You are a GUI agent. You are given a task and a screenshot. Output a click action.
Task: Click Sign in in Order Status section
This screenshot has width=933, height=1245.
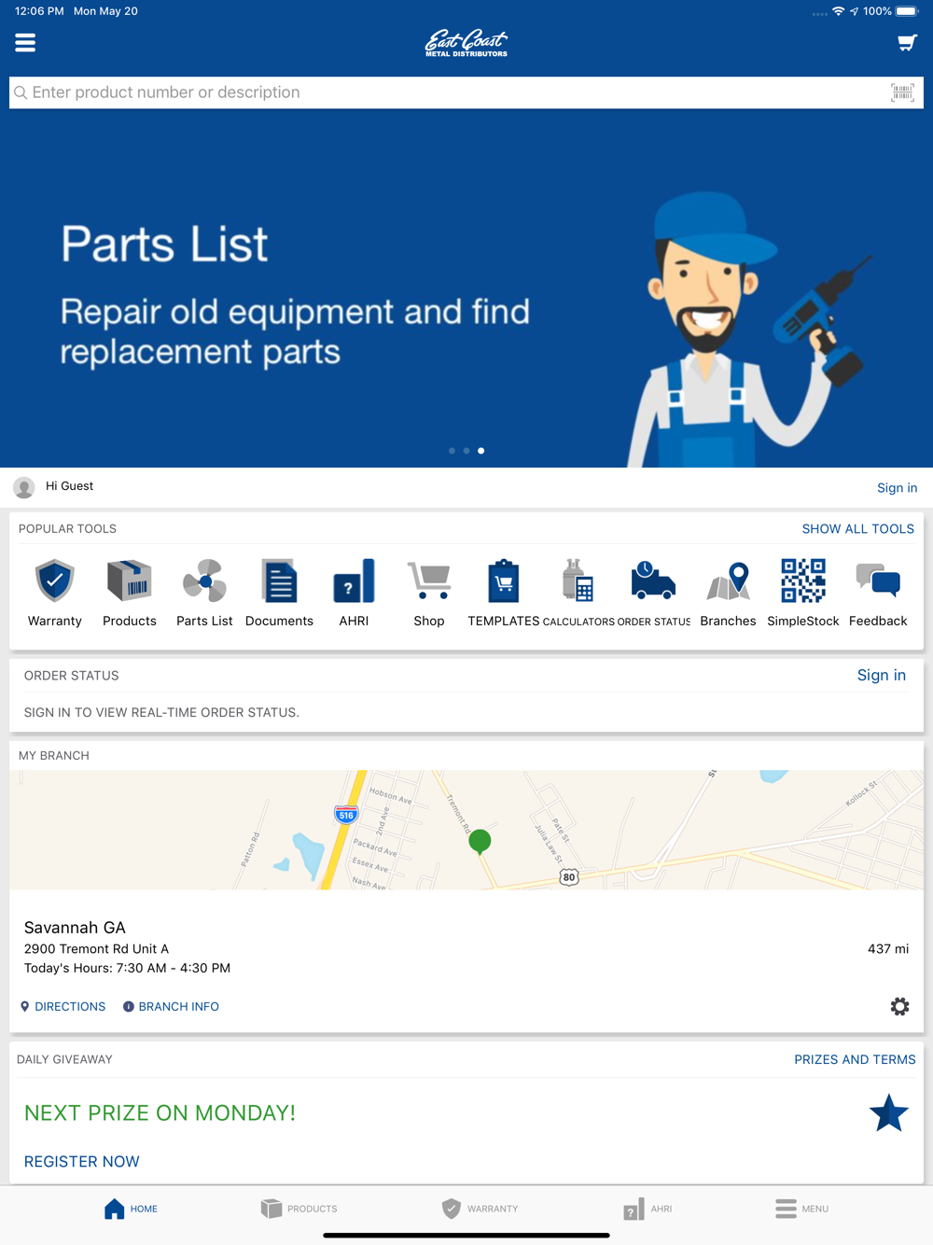[x=882, y=675]
